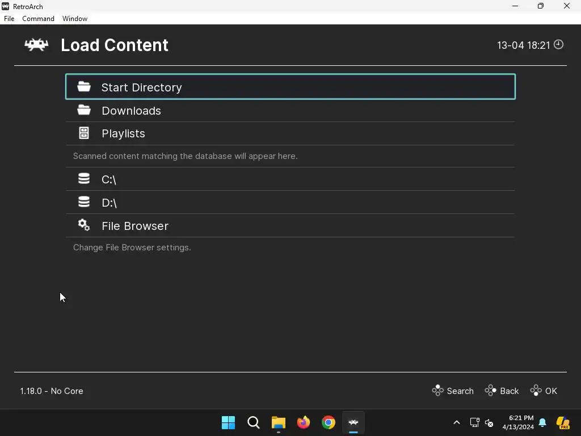Click the RetroArch taskbar icon
This screenshot has height=436, width=581.
(353, 422)
